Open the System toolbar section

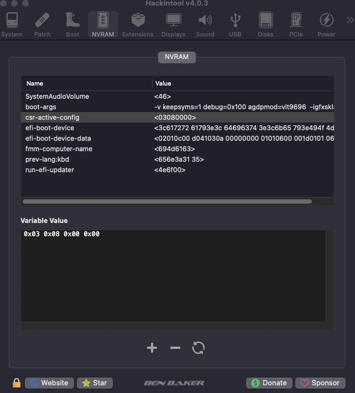coord(12,24)
